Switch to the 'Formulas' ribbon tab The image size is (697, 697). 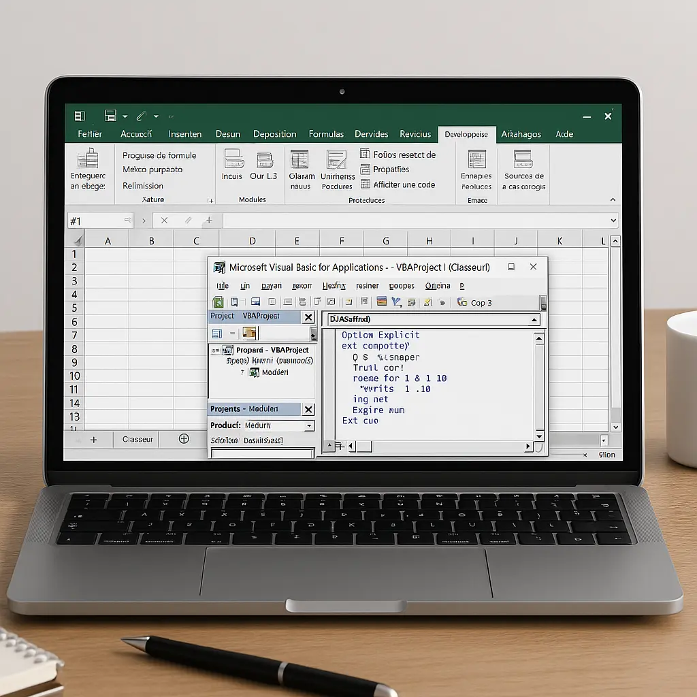coord(326,134)
